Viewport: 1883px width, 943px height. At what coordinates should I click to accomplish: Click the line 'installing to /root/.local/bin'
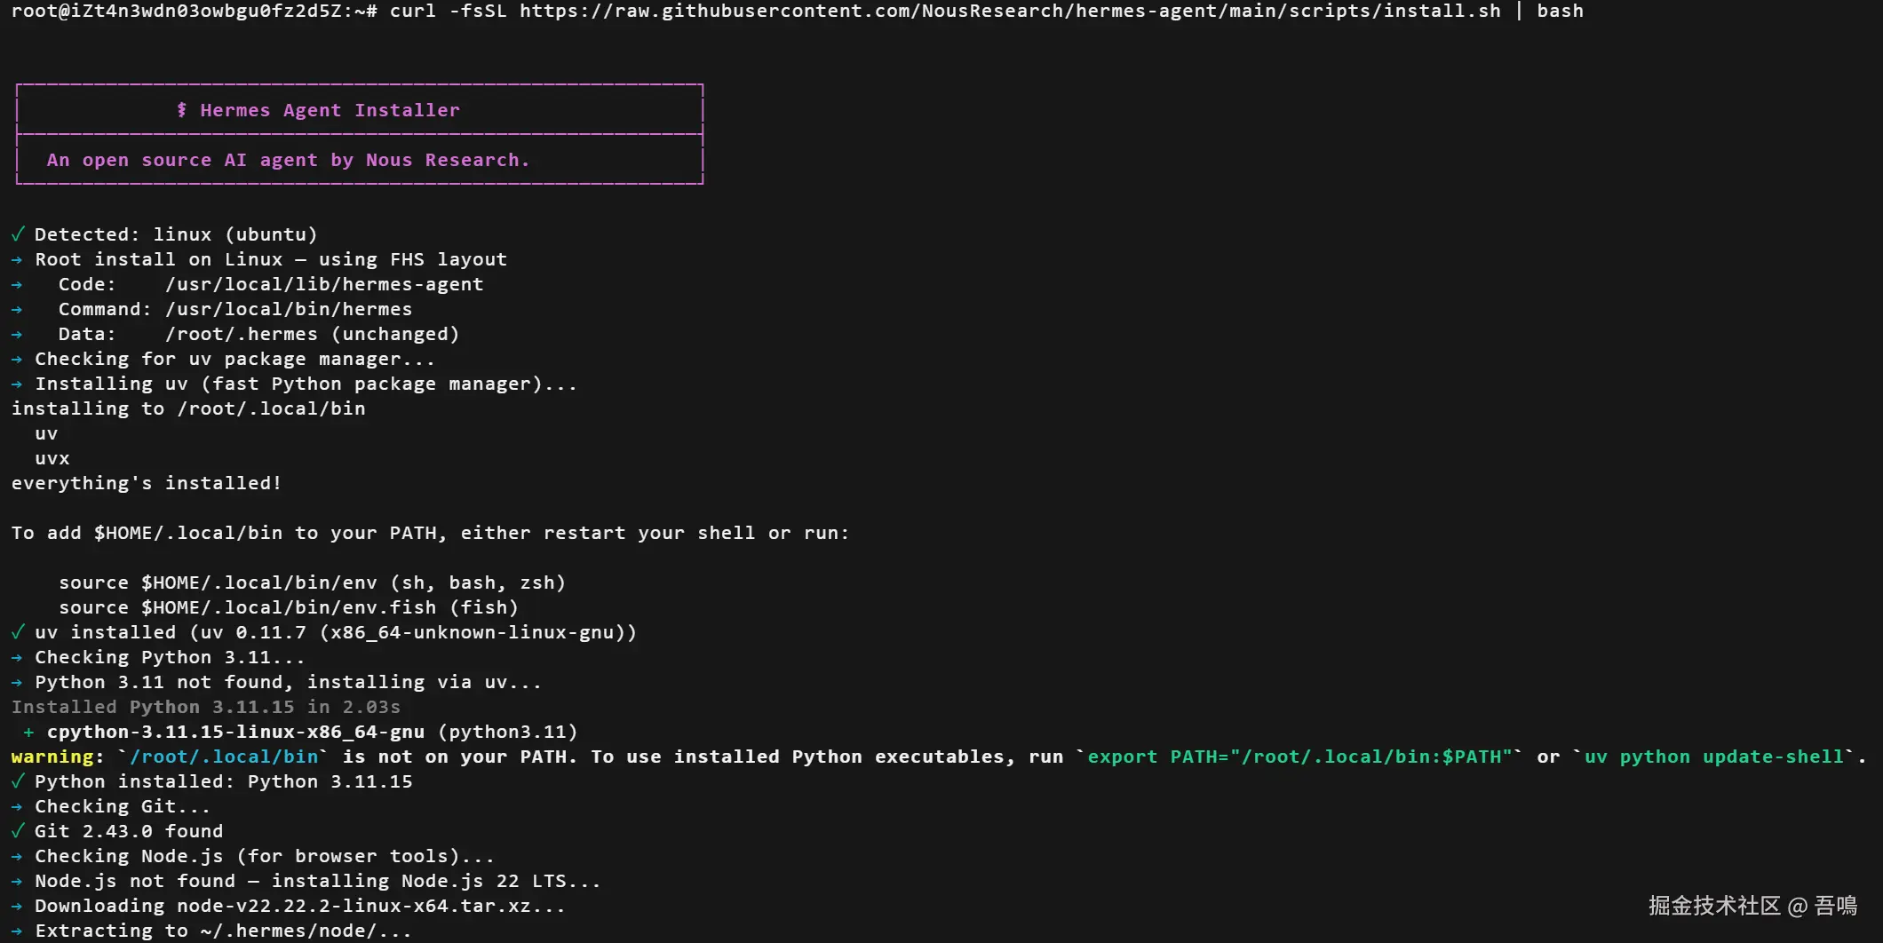tap(188, 408)
